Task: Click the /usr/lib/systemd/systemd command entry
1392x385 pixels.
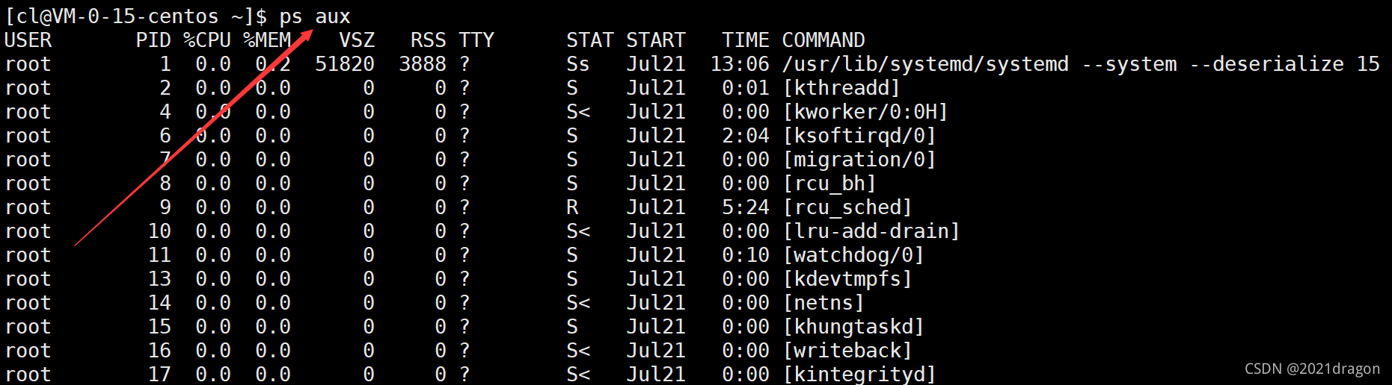Action: coord(925,64)
